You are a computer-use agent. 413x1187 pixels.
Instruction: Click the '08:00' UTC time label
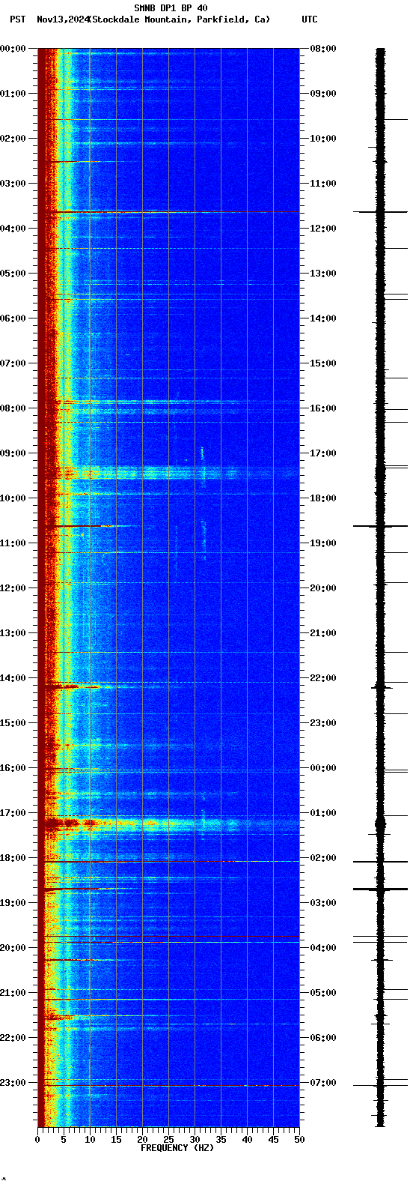coord(323,49)
